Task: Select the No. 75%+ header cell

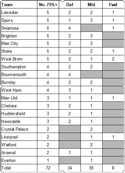Action: click(x=48, y=5)
